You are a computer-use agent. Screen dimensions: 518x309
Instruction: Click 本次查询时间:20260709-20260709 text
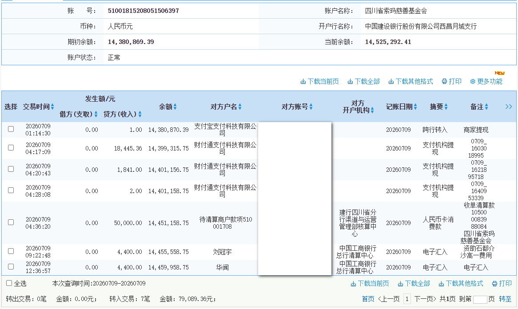tap(99, 284)
